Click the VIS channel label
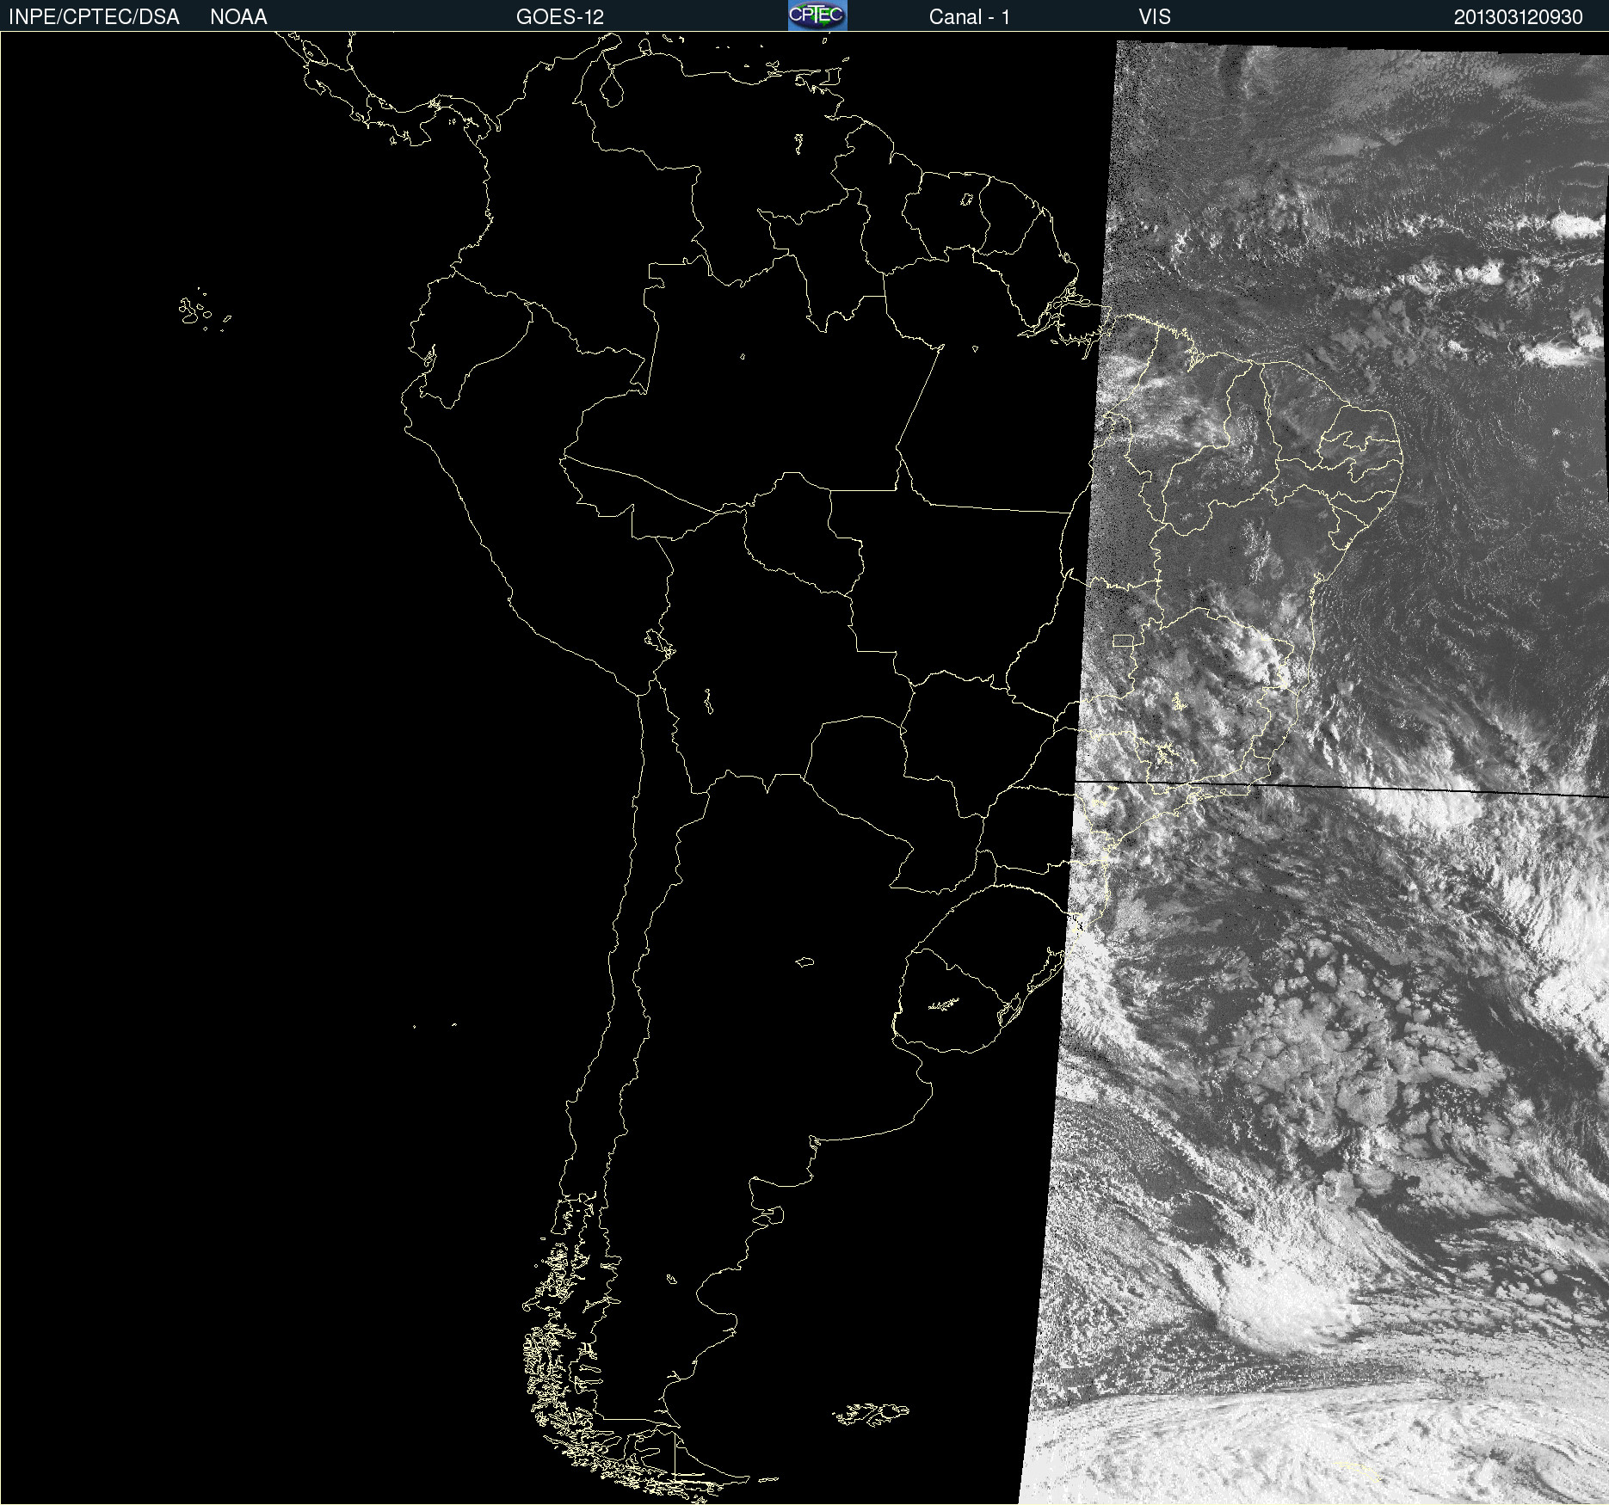Image resolution: width=1609 pixels, height=1505 pixels. tap(1155, 17)
